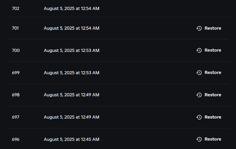Click the restore clock icon on row 699

[199, 73]
